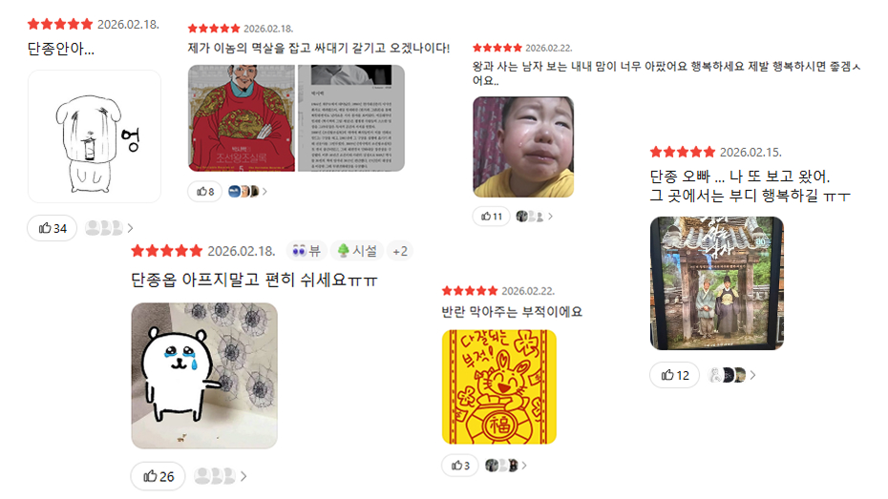
Task: Expand likers list next to 8 likes
Action: (x=247, y=191)
